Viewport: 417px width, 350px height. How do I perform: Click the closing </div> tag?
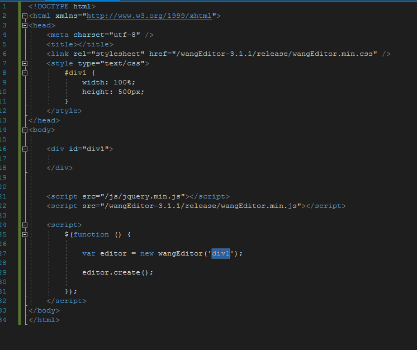coord(60,168)
